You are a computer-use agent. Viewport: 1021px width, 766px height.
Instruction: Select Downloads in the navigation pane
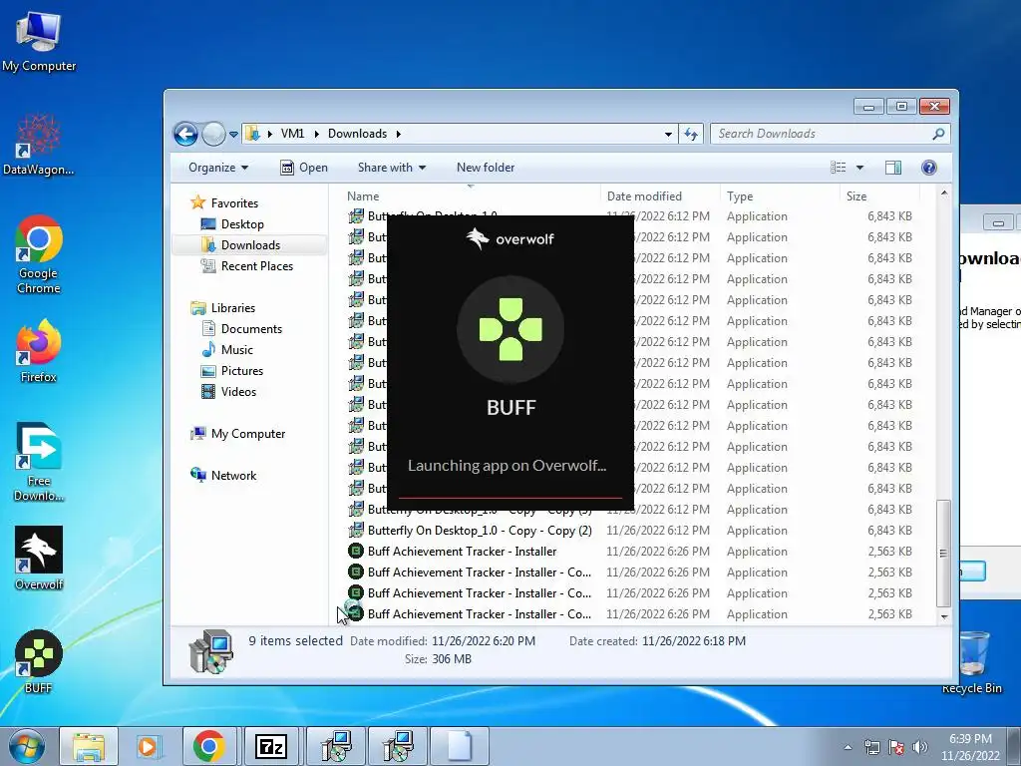point(241,245)
